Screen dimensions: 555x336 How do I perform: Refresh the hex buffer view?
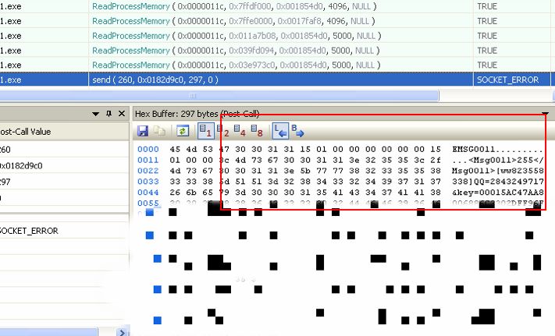coord(183,131)
